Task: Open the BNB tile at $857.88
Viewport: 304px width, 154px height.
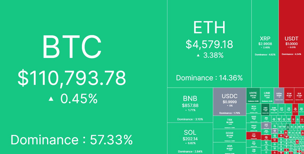Action: click(190, 105)
